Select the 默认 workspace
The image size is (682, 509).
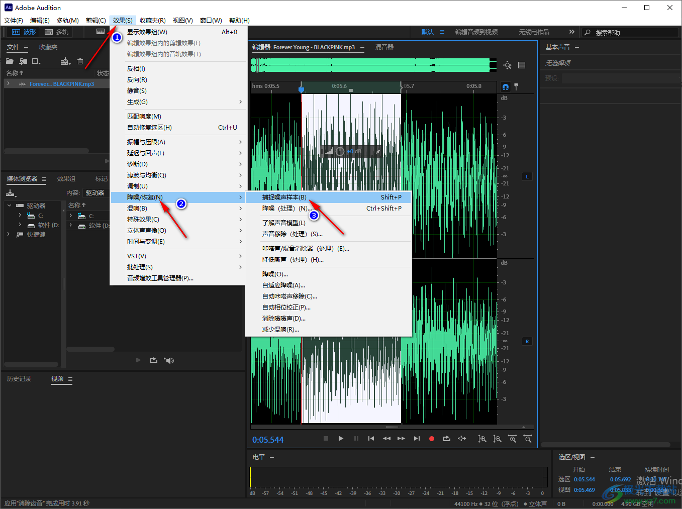point(427,32)
